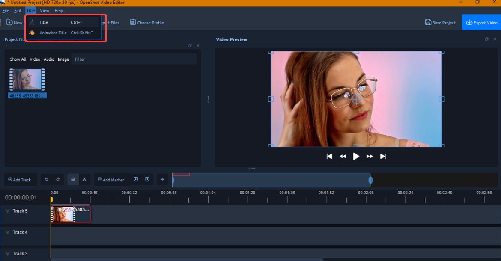Float the Project Files panel
Screen dimensions: 501x261
click(x=190, y=46)
